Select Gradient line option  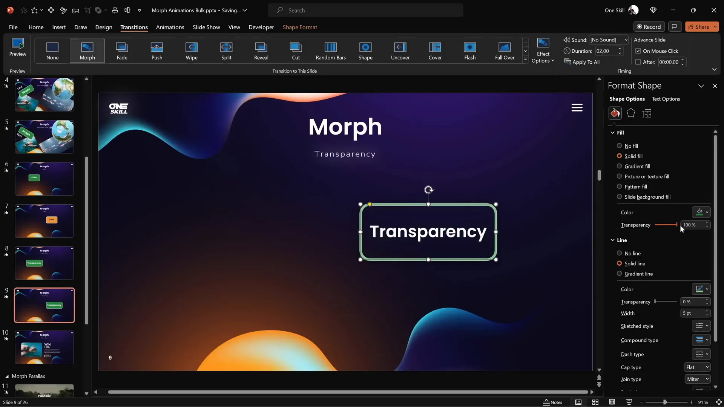tap(635, 274)
